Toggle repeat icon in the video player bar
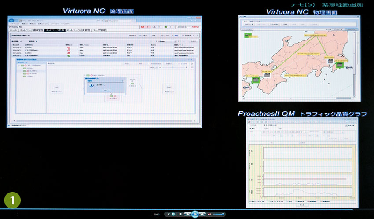The width and height of the screenshot is (374, 219). [x=173, y=214]
